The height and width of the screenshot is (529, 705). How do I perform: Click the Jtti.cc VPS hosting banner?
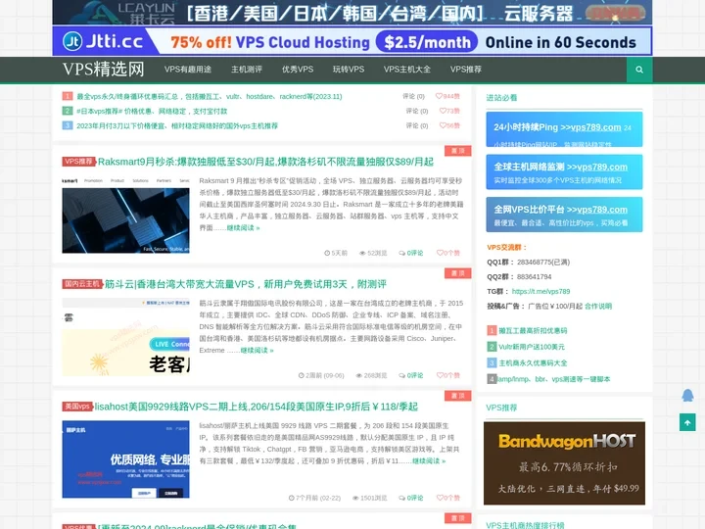coord(352,41)
